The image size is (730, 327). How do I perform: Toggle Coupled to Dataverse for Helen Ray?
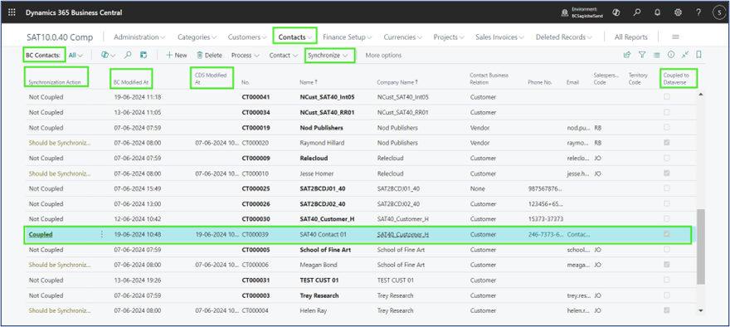667,310
